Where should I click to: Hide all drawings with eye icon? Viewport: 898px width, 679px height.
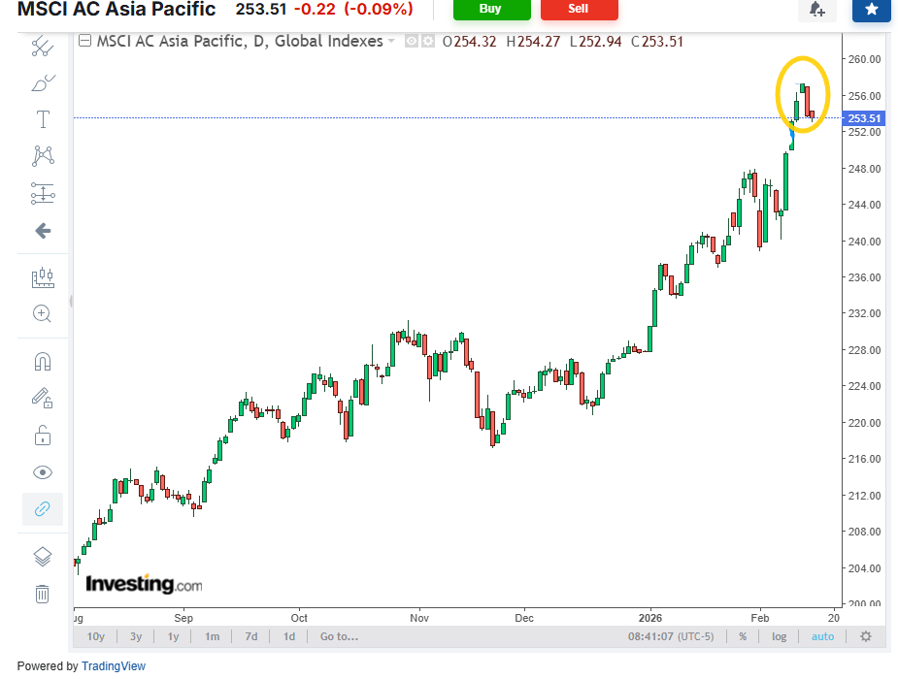43,472
